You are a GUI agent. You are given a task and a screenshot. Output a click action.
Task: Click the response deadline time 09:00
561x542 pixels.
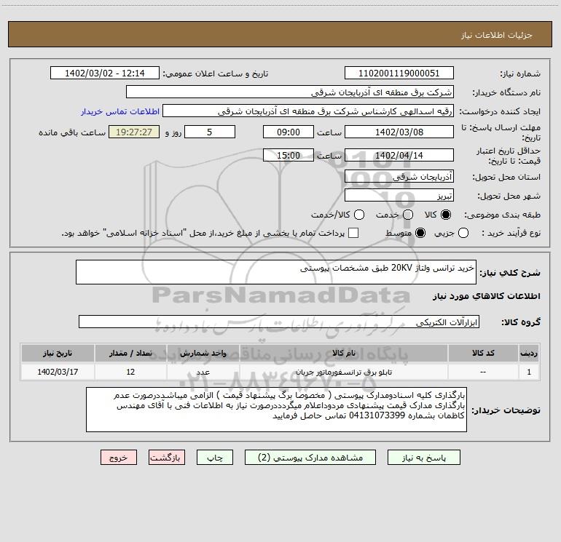click(x=289, y=132)
